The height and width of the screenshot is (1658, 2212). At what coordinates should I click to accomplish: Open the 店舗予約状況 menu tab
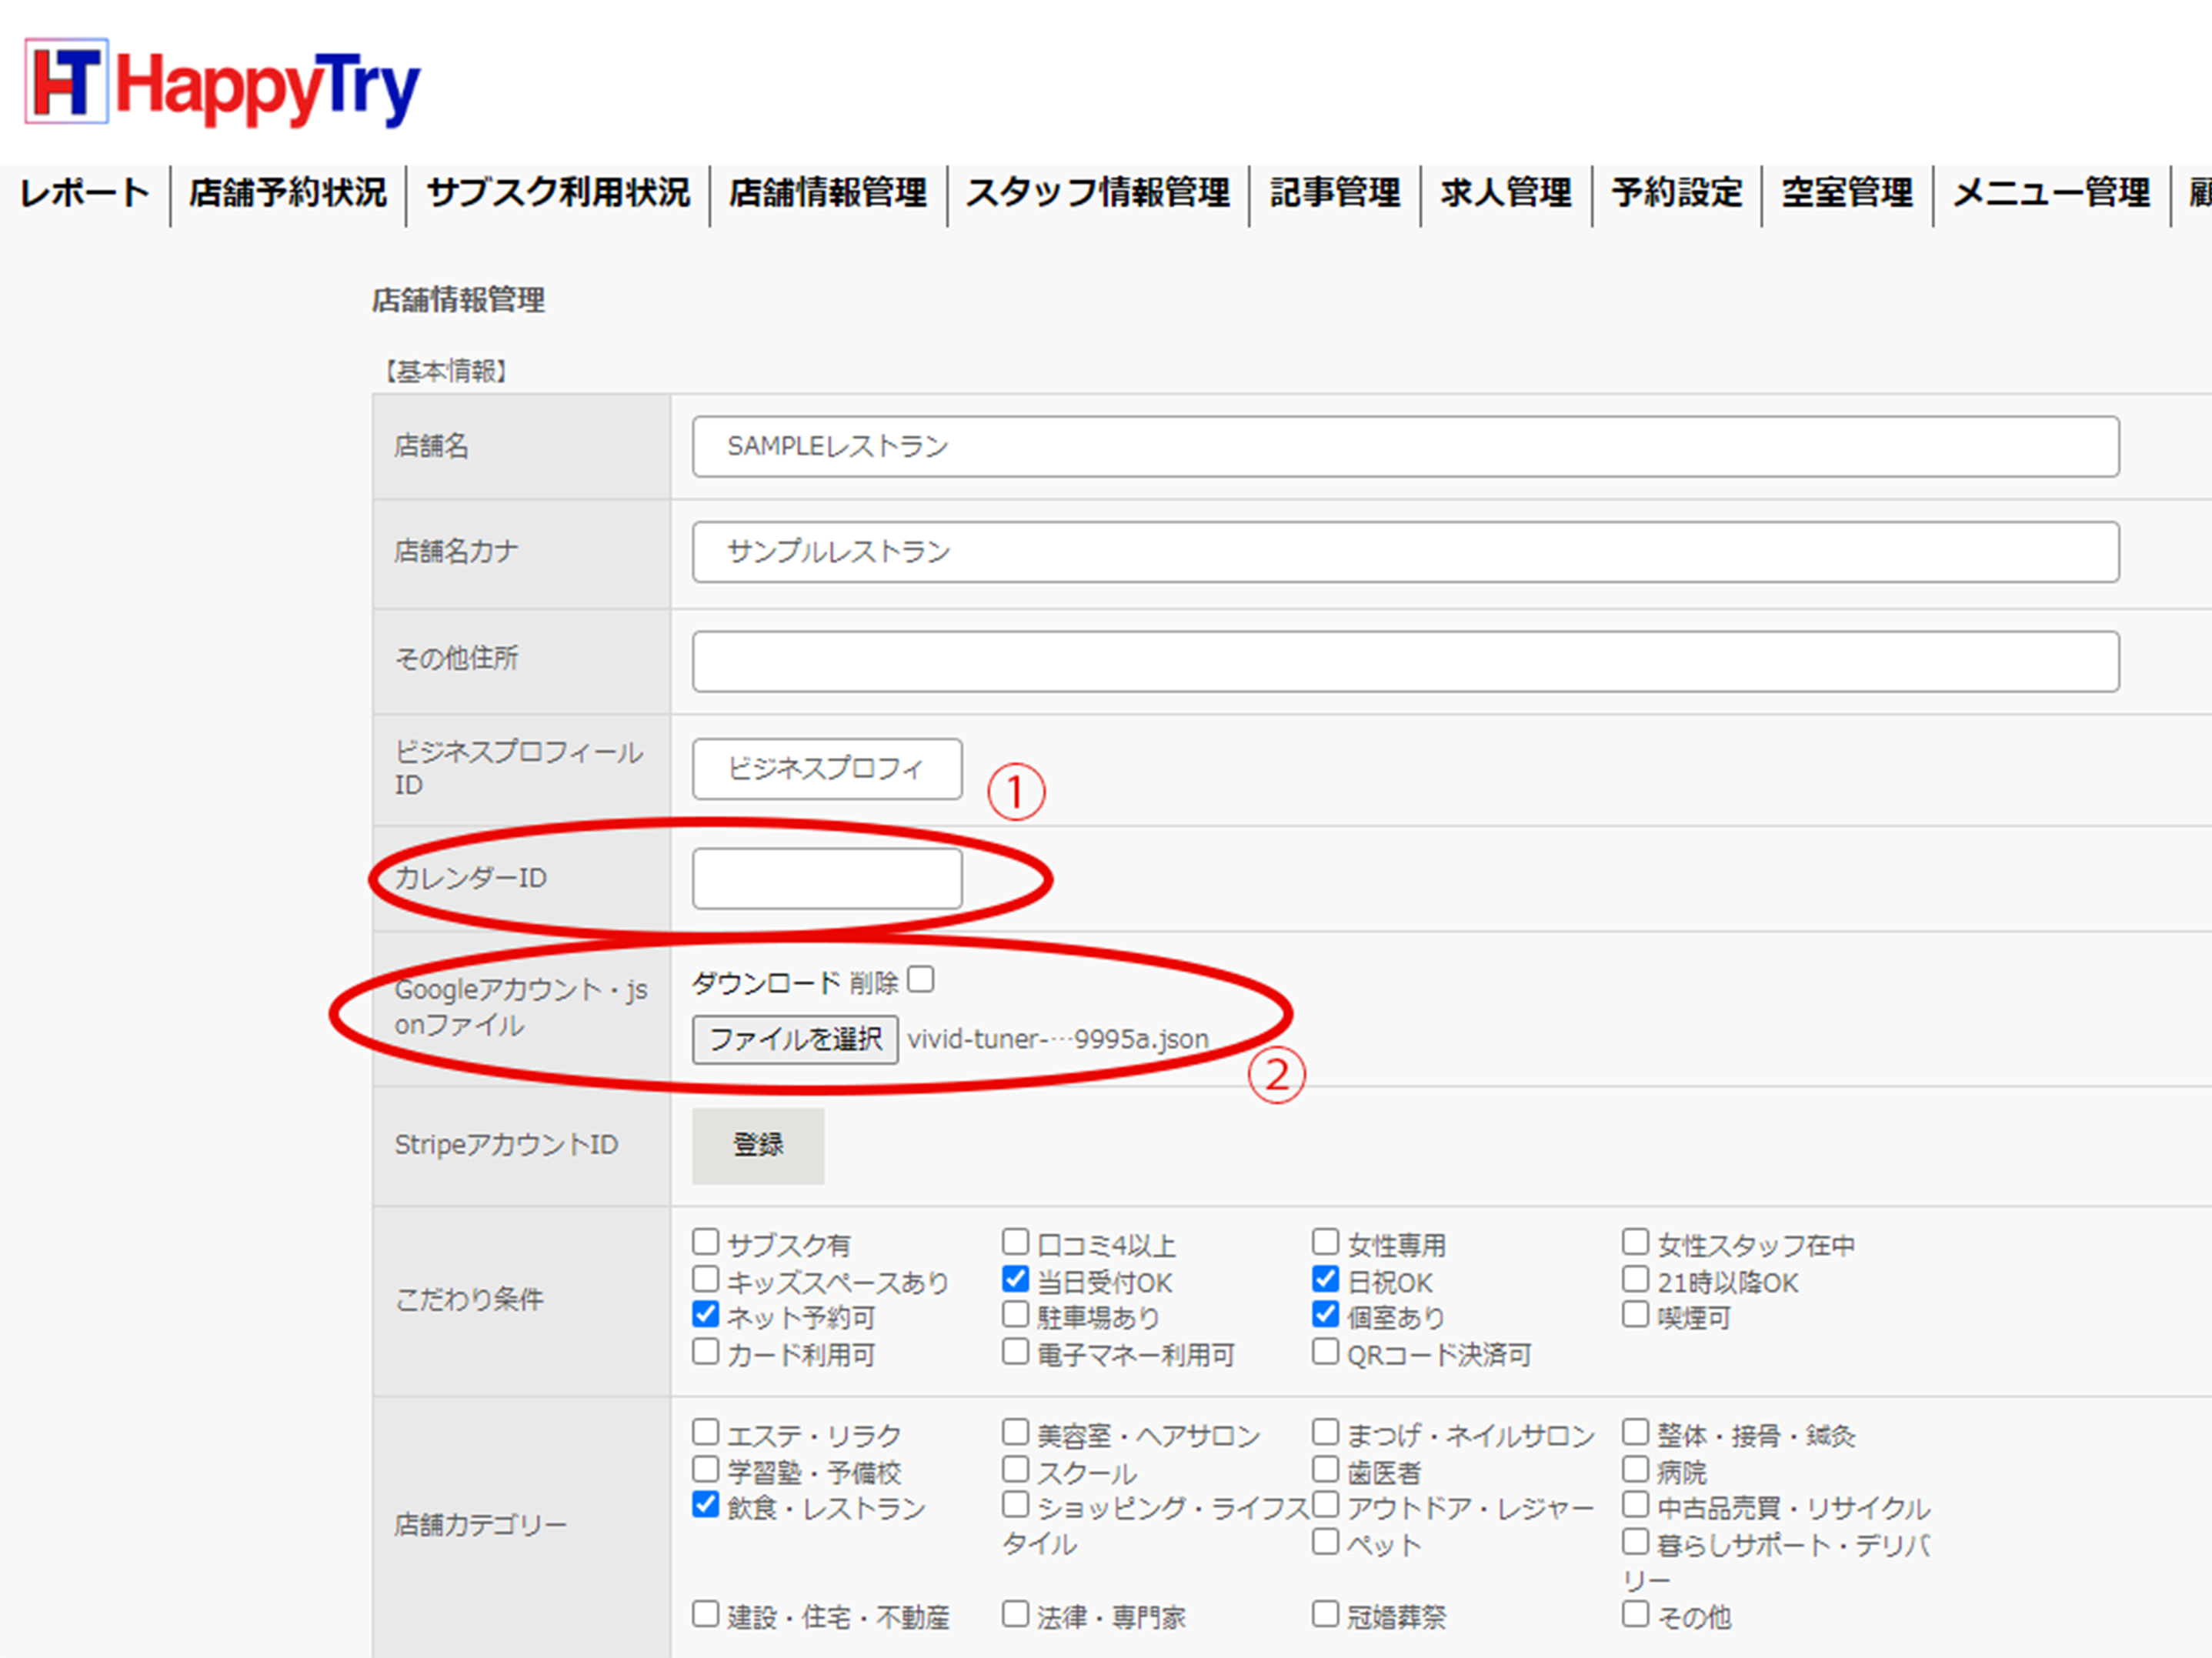pyautogui.click(x=288, y=192)
